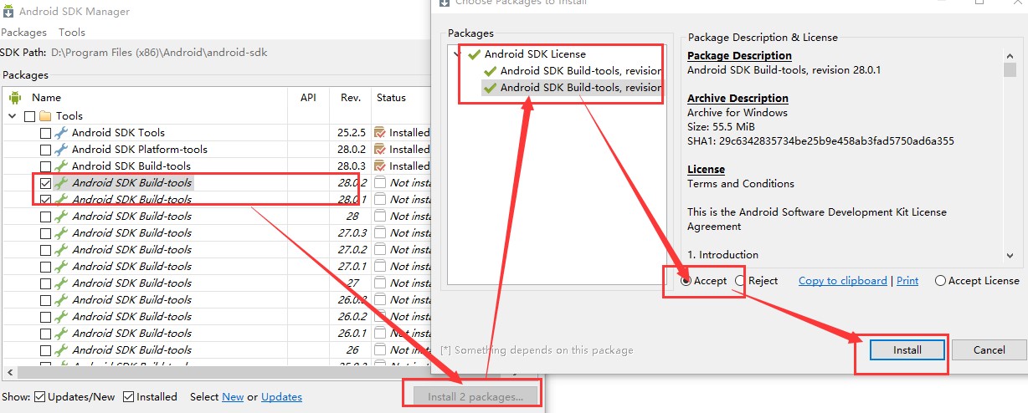The width and height of the screenshot is (1028, 413).
Task: Click the Not installed status icon for rev 27.0.1
Action: click(380, 266)
